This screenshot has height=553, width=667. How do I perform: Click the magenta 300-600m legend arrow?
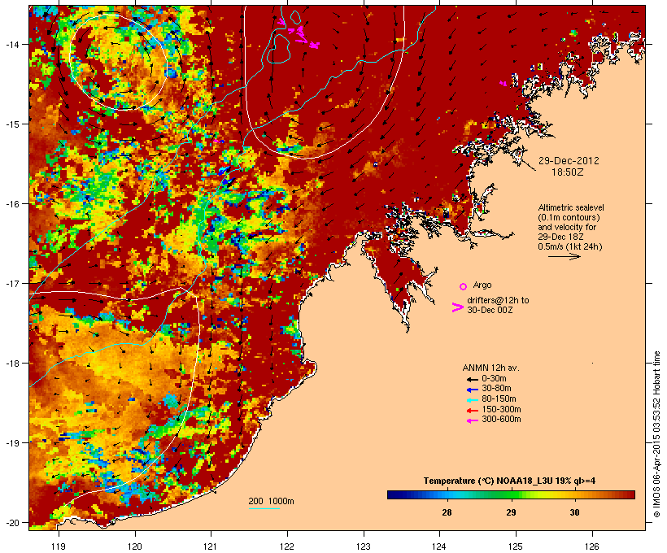pos(472,420)
